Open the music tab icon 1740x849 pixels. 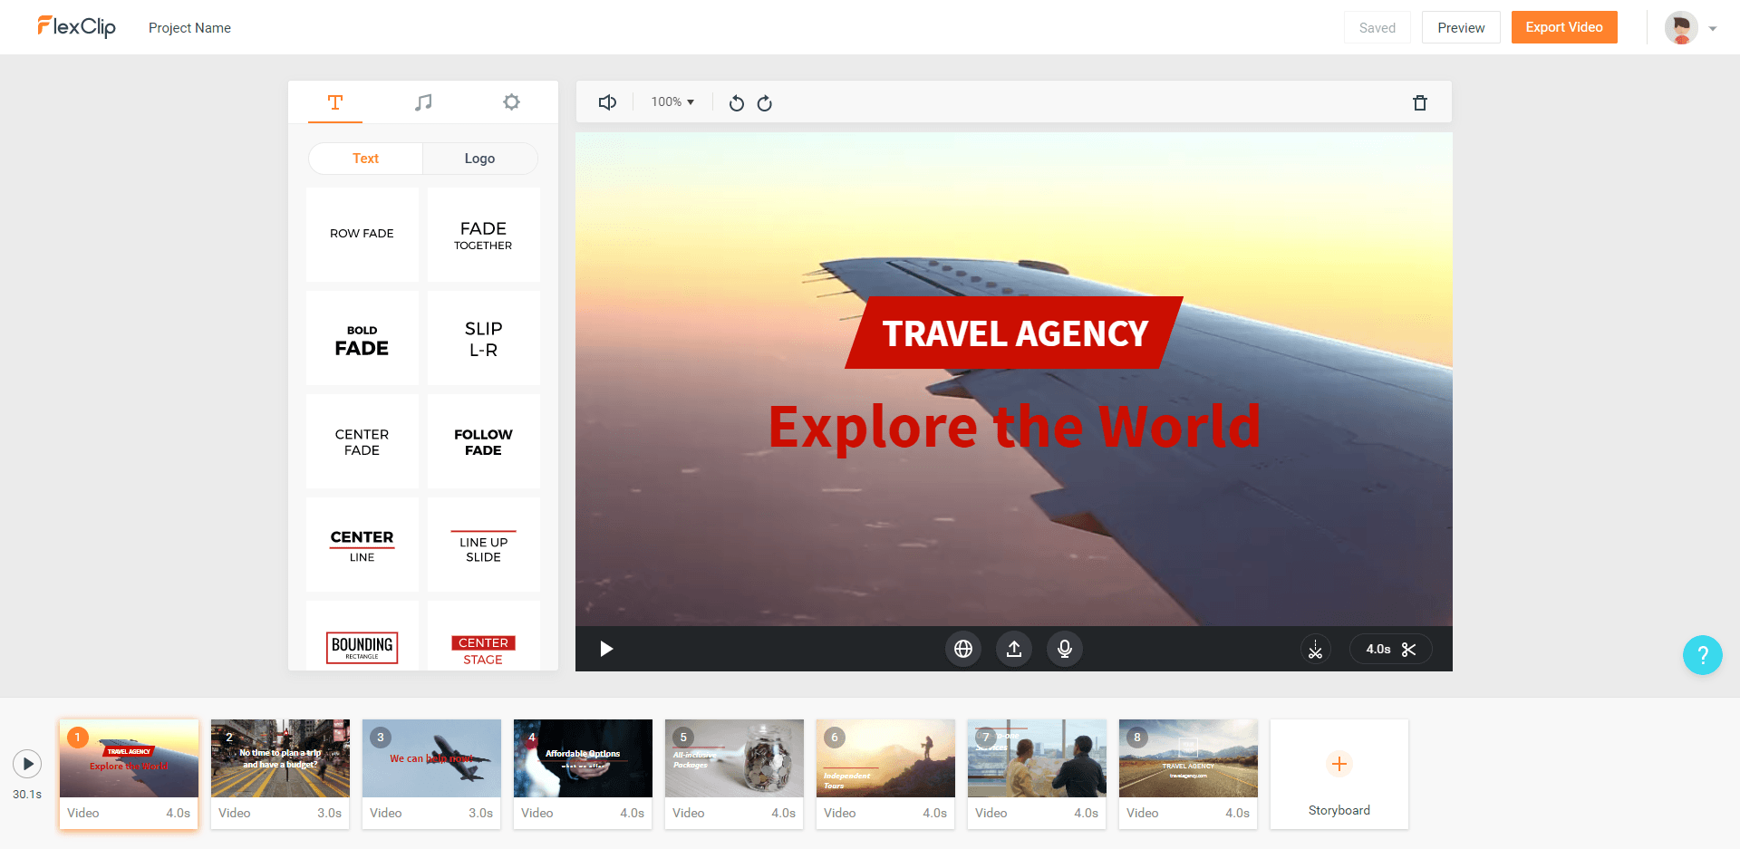coord(423,102)
